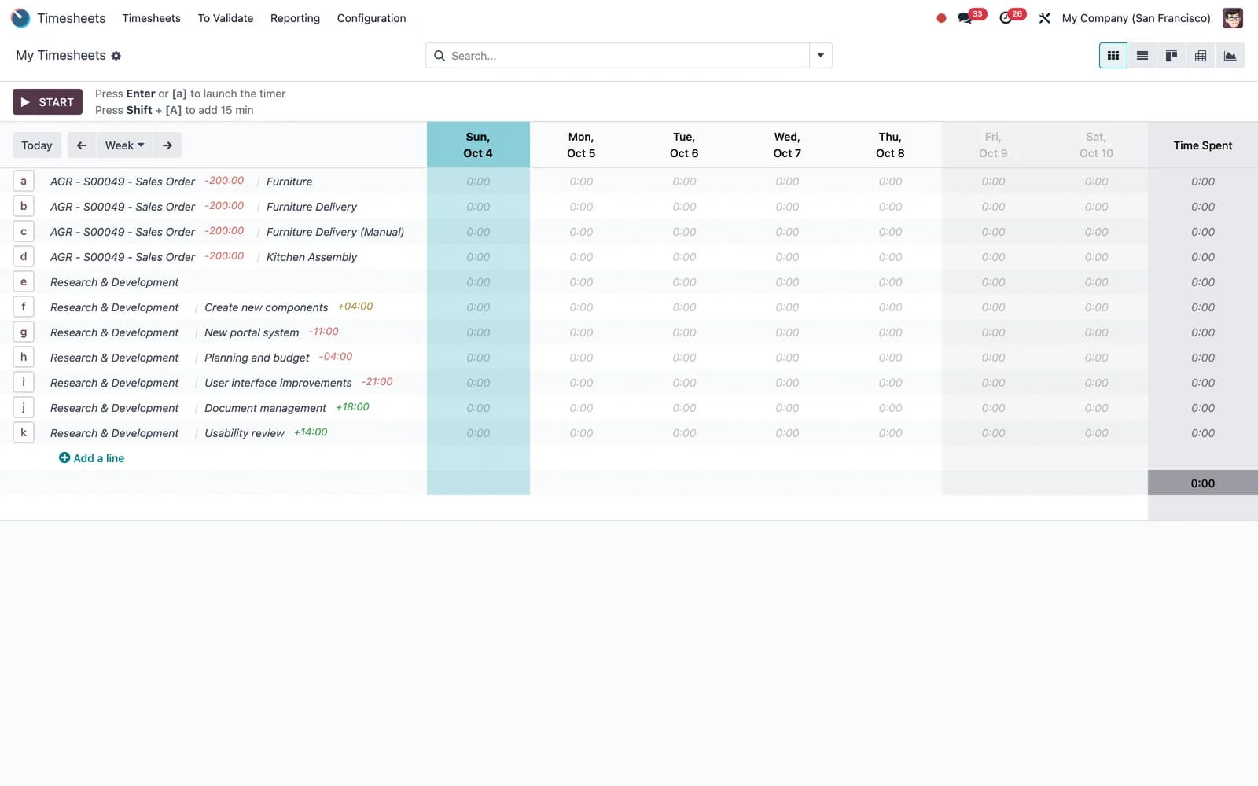Click the Timesheets app logo icon

click(20, 18)
